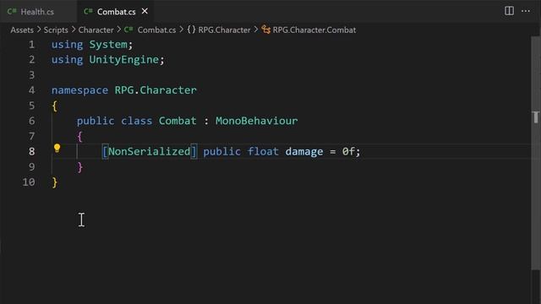Close the Combat.cs tab

pyautogui.click(x=145, y=11)
